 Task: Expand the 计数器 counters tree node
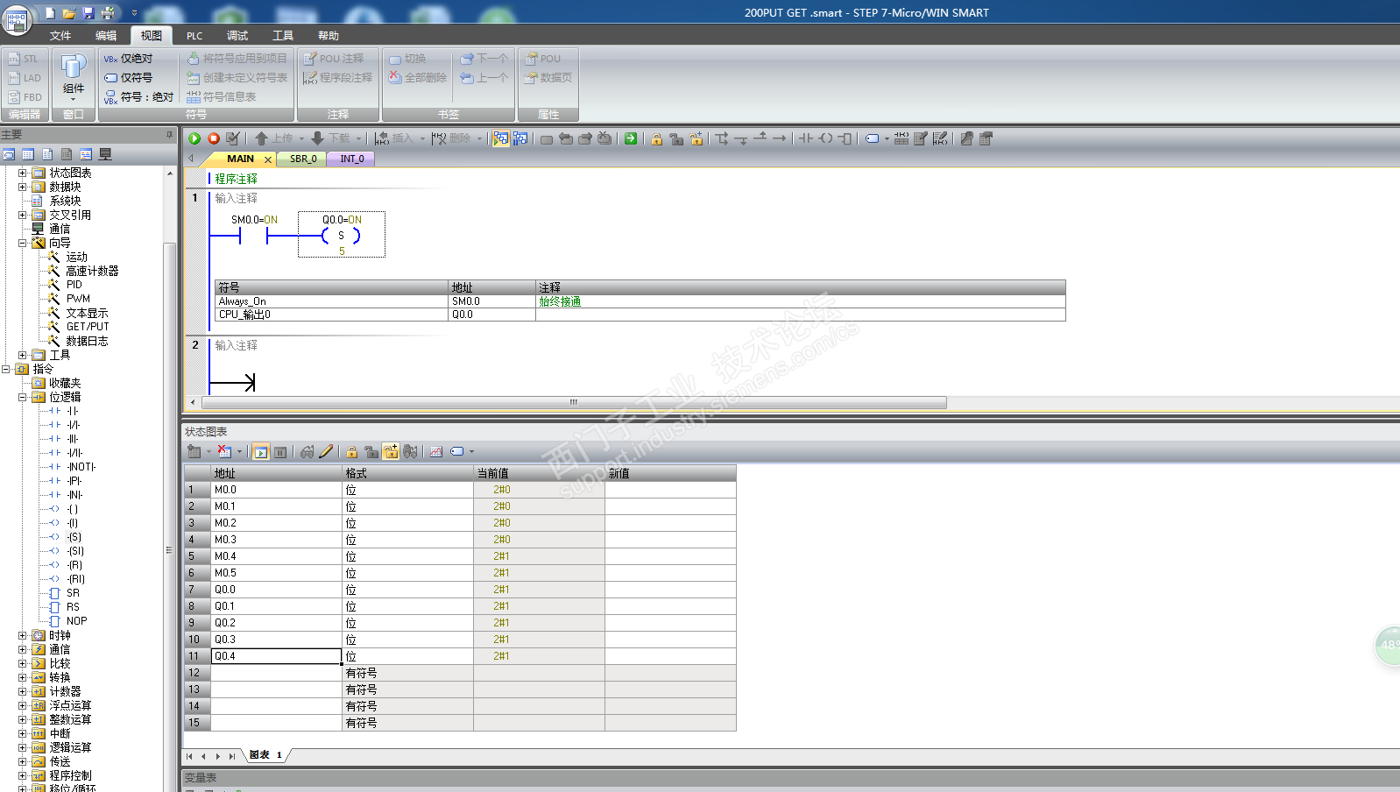tap(23, 691)
